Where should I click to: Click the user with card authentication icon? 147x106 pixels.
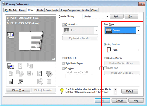tap(21, 82)
